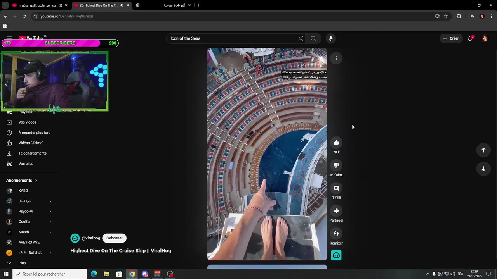Open the @viralhog channel link
The width and height of the screenshot is (497, 279).
91,238
